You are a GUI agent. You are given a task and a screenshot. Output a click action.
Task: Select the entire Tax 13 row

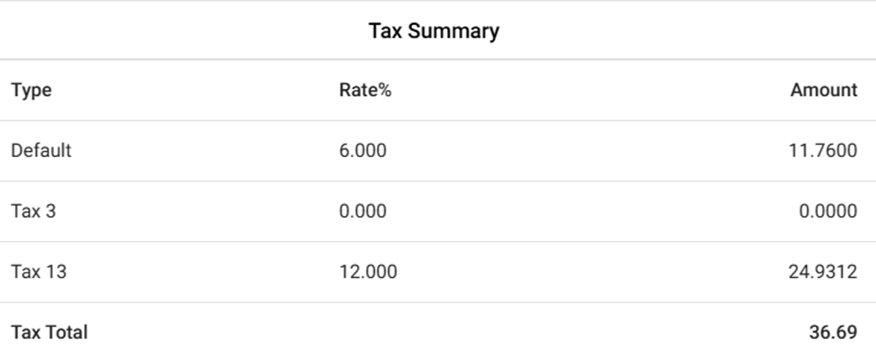543,272
